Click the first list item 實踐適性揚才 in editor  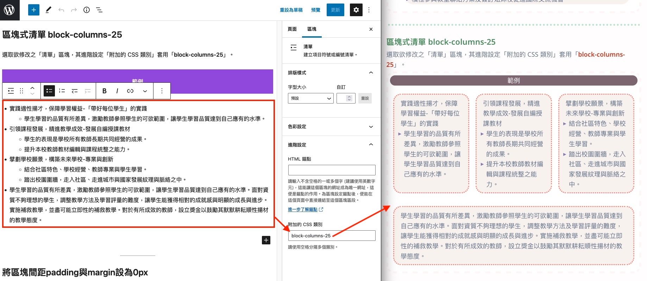tap(78, 108)
